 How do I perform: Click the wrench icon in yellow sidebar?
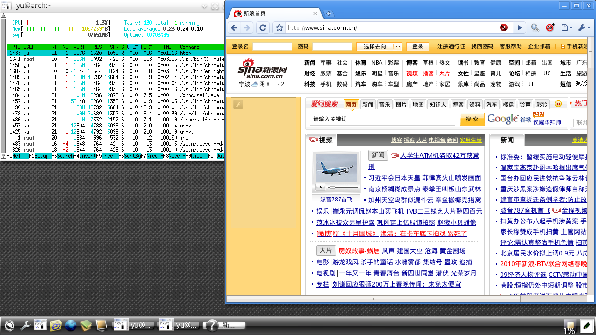(x=238, y=104)
